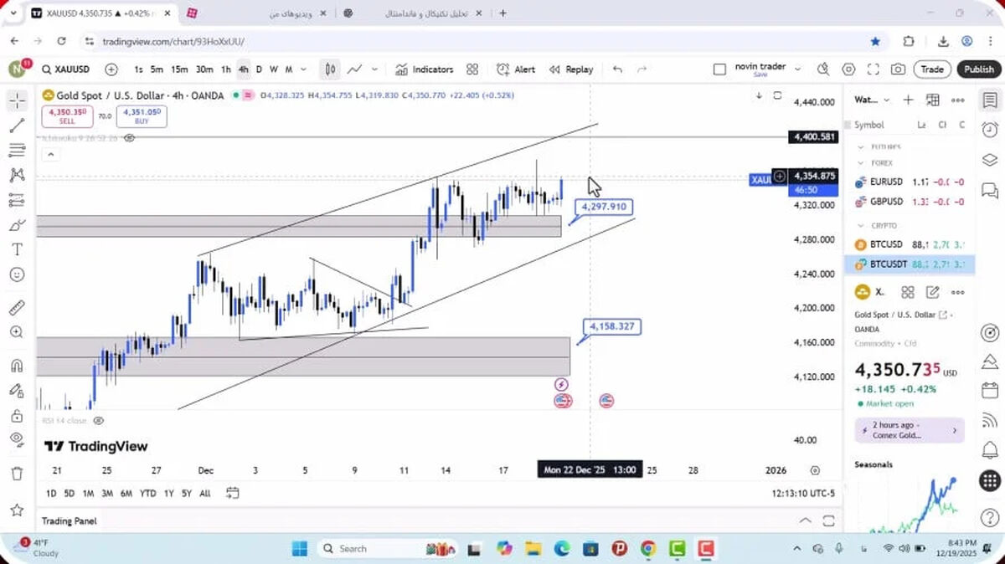
Task: Select the crosshair cursor tool
Action: [x=17, y=100]
